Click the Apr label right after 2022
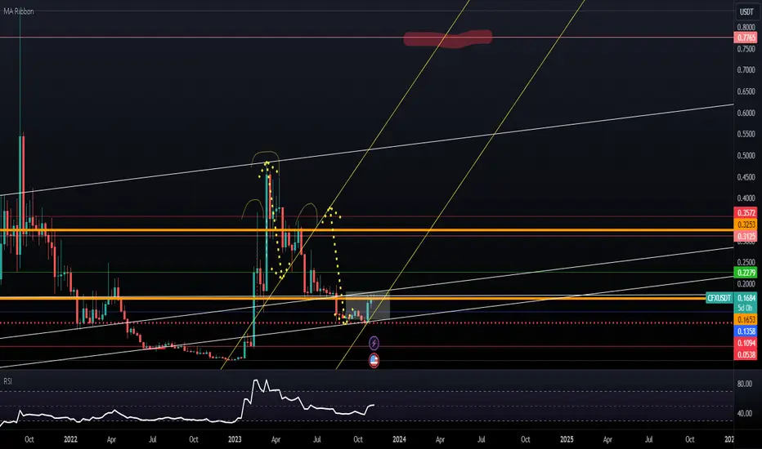762x449 pixels. (111, 439)
